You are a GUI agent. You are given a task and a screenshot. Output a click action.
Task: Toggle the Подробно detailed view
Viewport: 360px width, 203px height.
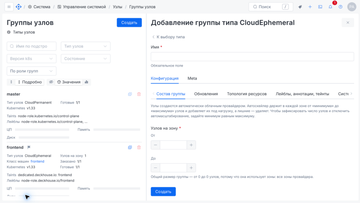click(30, 82)
